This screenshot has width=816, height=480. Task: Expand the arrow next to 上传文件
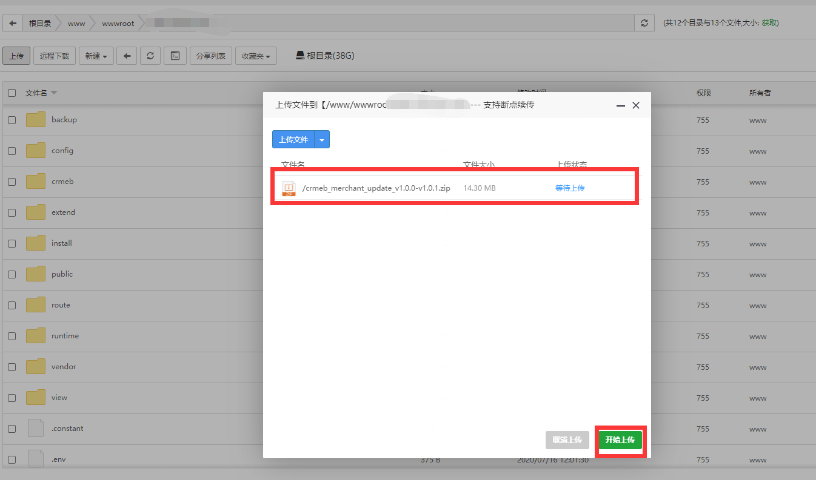[322, 139]
